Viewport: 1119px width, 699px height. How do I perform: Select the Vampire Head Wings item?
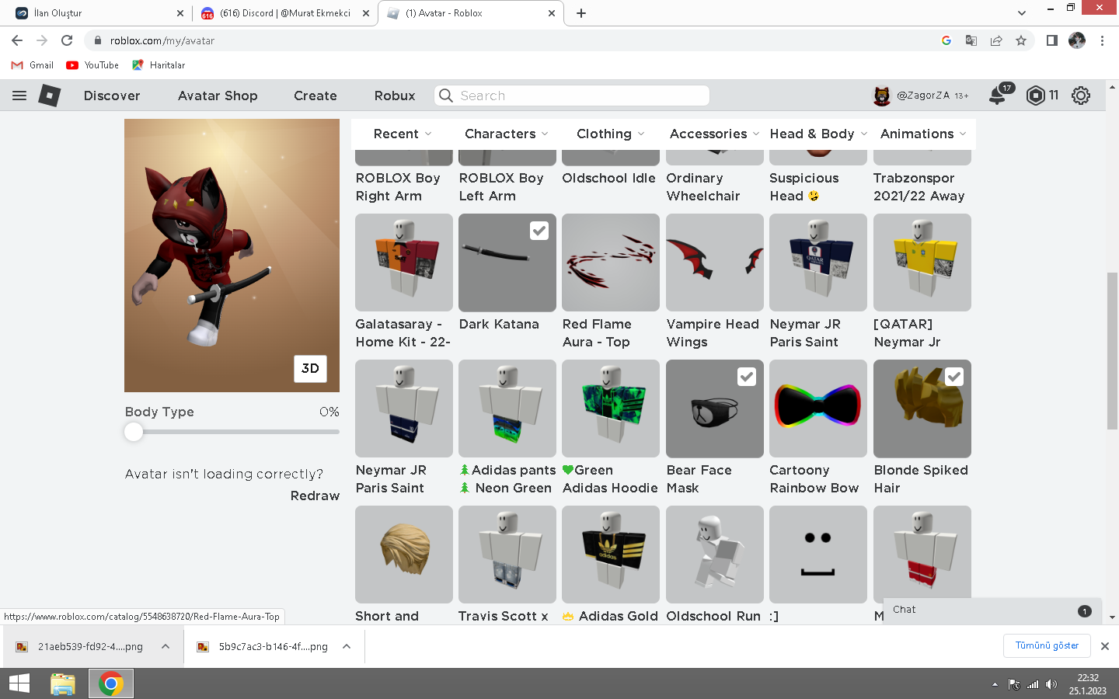click(x=715, y=263)
